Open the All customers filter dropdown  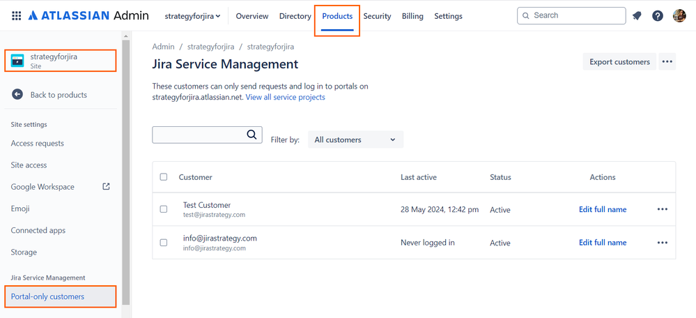pos(355,139)
